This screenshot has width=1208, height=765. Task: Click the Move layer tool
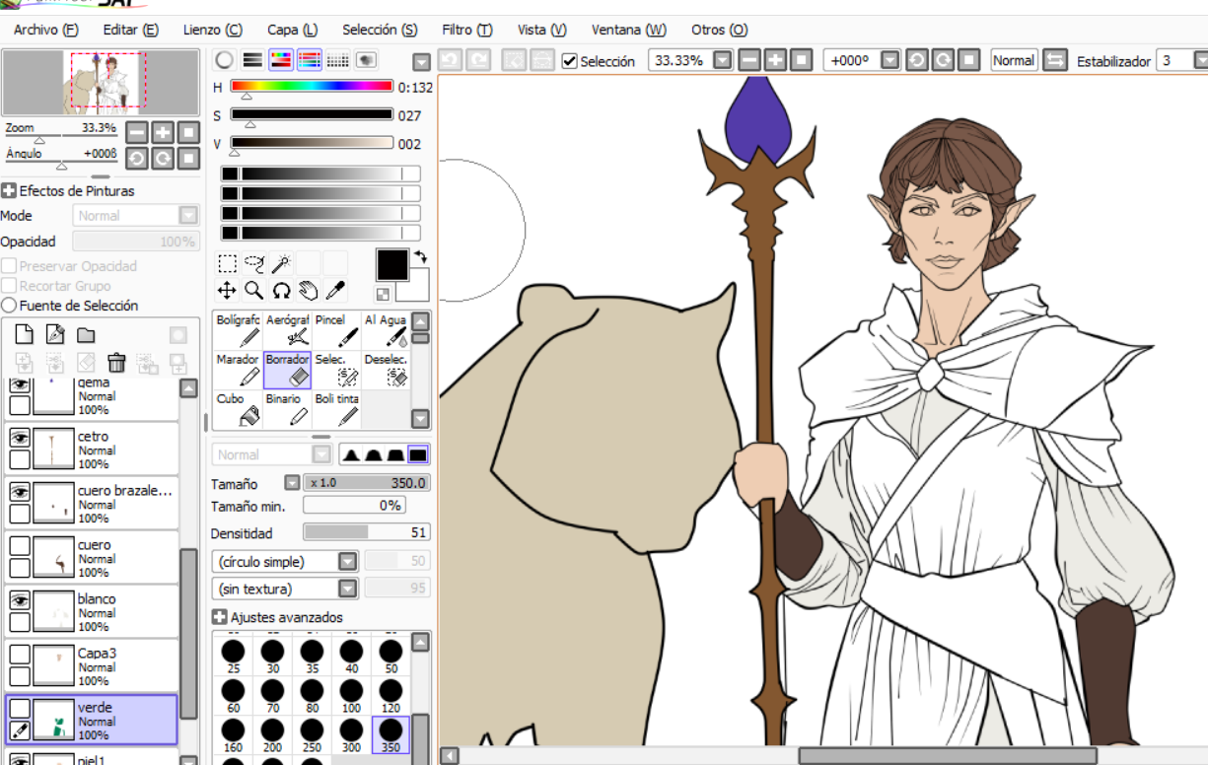coord(227,290)
